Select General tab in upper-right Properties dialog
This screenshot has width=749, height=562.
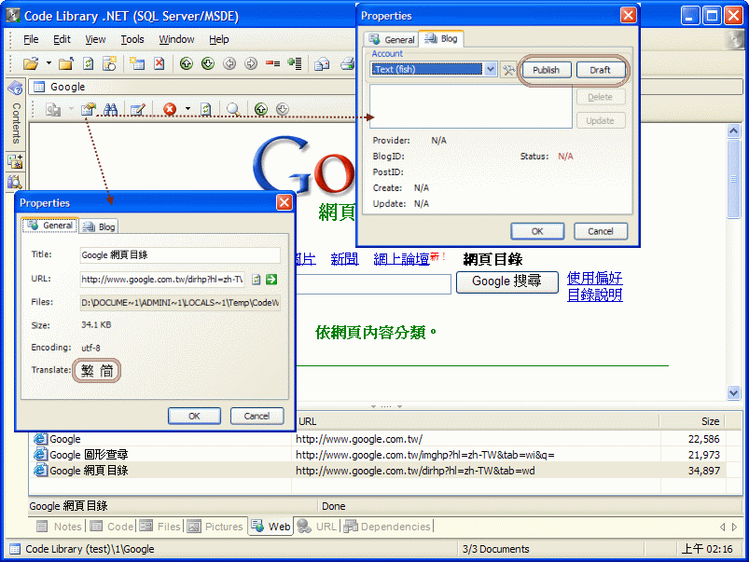pyautogui.click(x=392, y=40)
